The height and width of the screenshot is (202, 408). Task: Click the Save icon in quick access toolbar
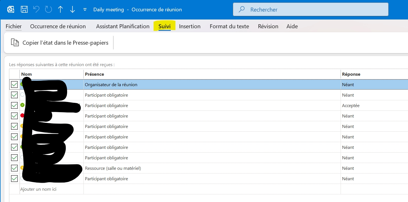click(24, 10)
